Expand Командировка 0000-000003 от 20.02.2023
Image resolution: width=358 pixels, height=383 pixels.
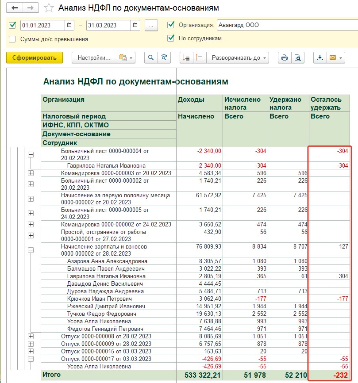[x=31, y=173]
